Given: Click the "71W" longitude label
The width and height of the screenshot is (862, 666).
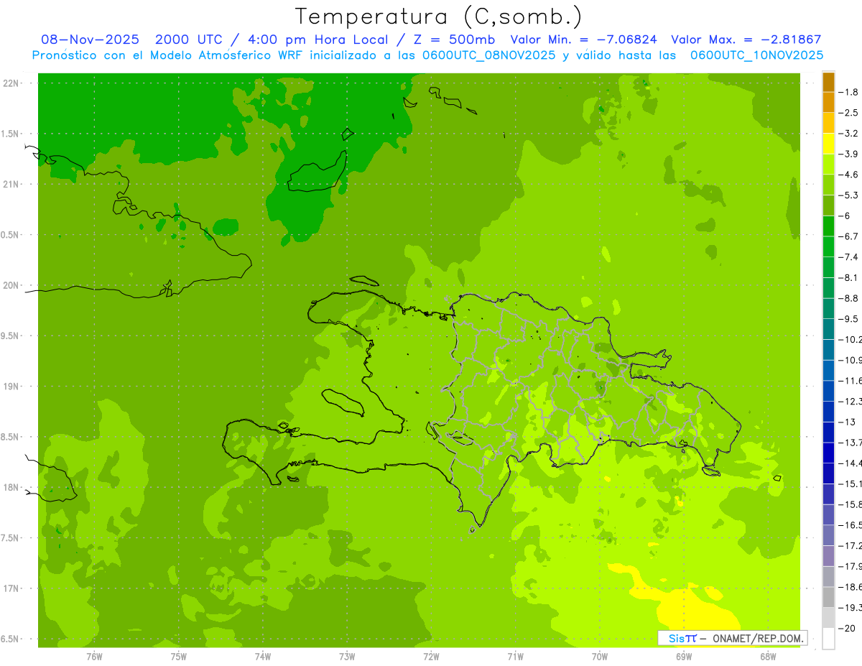Looking at the screenshot, I should (x=515, y=656).
